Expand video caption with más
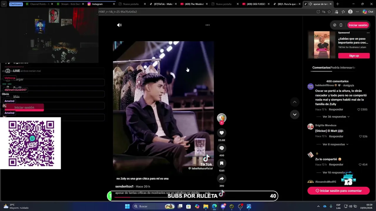The height and width of the screenshot is (211, 376). 208,193
